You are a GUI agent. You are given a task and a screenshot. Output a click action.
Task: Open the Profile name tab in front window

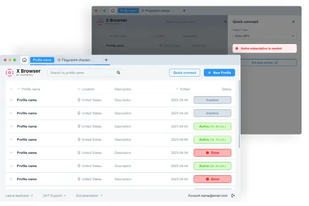click(42, 60)
